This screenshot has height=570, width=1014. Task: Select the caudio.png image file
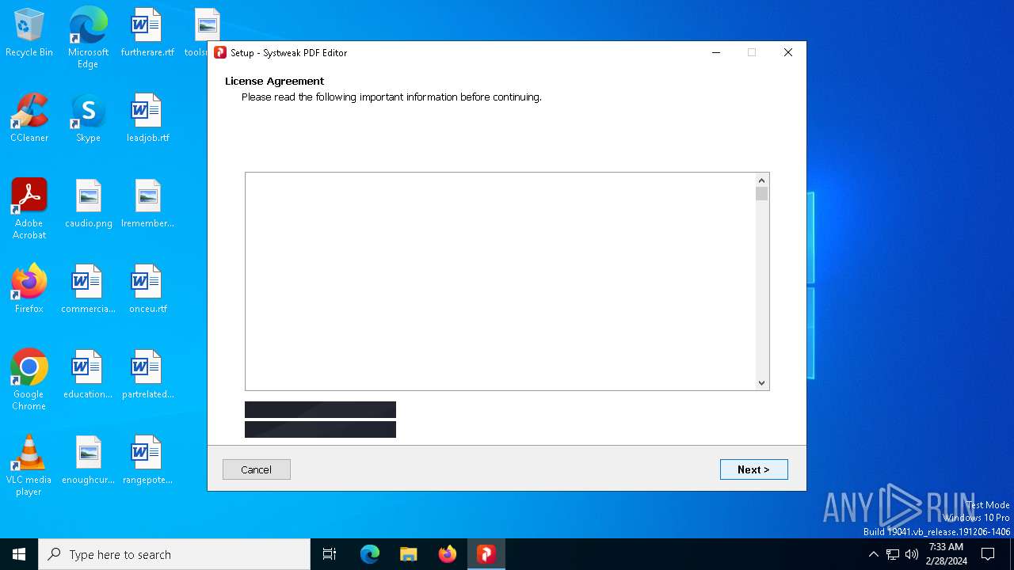(88, 204)
